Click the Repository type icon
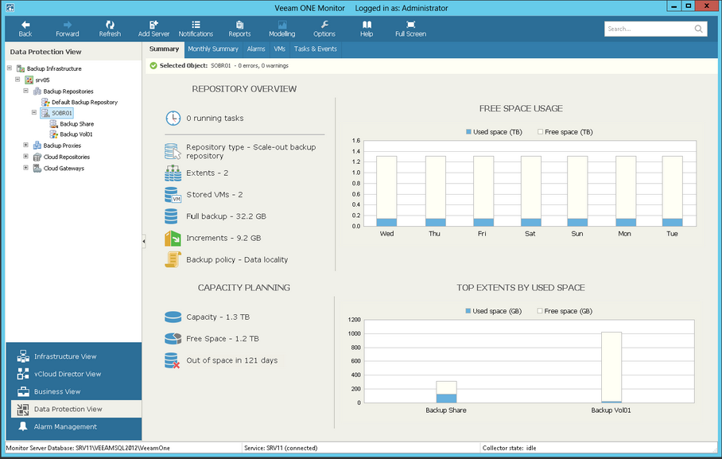The height and width of the screenshot is (459, 722). point(173,151)
